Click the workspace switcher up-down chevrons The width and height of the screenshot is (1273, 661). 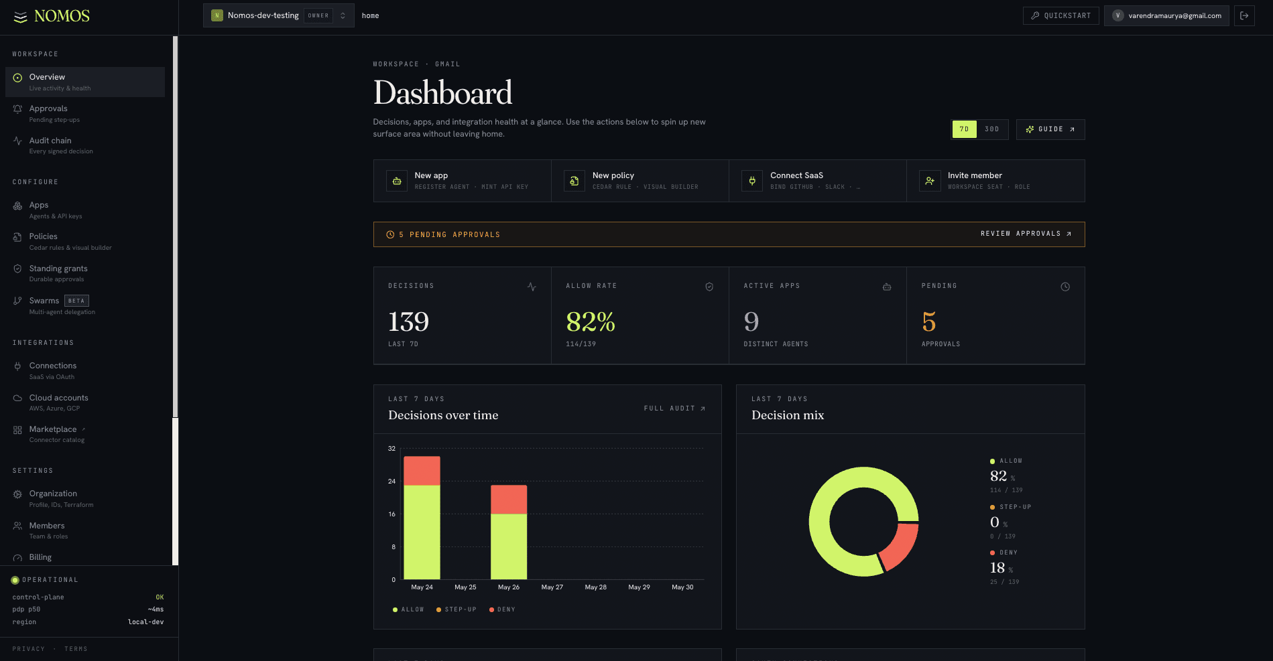point(343,15)
